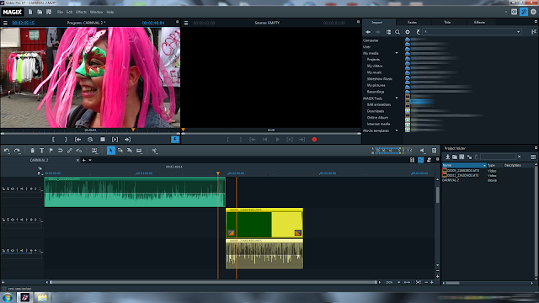Open the Title editor T icon
This screenshot has height=303, width=539.
pos(41,151)
